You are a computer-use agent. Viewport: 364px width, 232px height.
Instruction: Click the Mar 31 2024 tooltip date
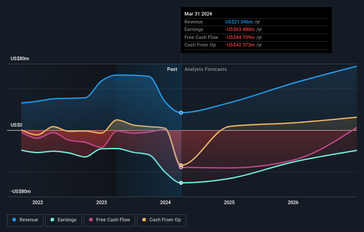tap(198, 14)
